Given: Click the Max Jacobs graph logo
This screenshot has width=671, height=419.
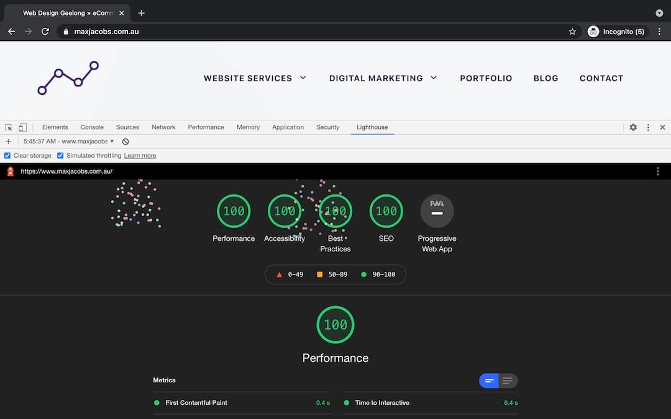Looking at the screenshot, I should pyautogui.click(x=68, y=78).
